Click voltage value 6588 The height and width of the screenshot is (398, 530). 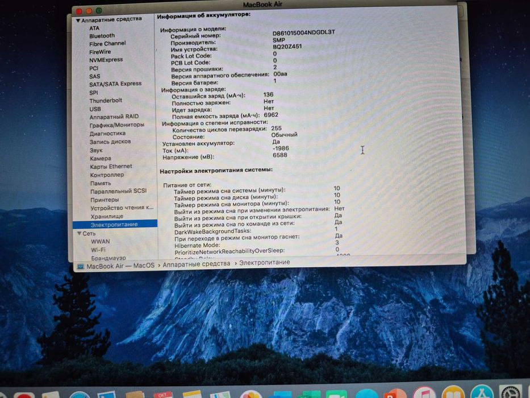[280, 155]
